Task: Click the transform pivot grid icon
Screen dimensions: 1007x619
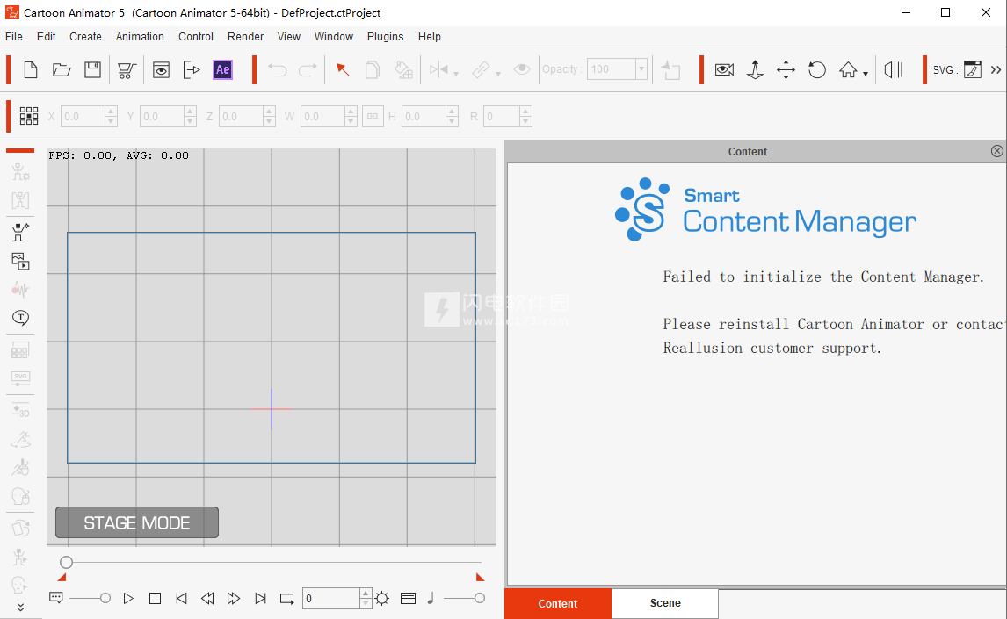Action: pyautogui.click(x=29, y=116)
